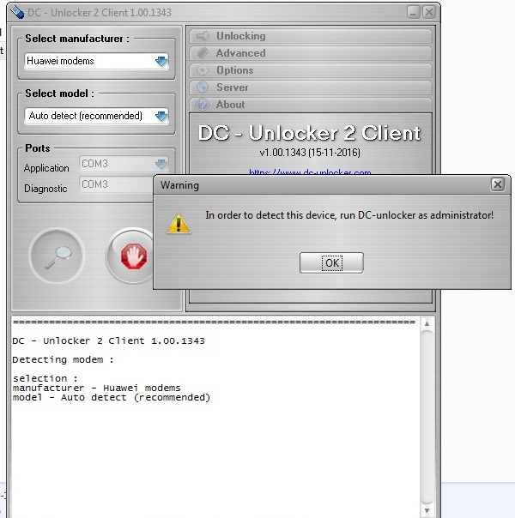Open the About section tab

311,105
